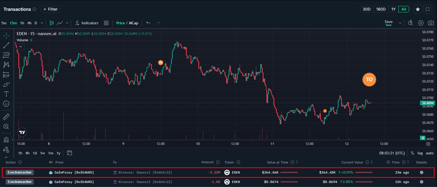Open chart style dropdown arrow
437x187 pixels.
tap(67, 23)
